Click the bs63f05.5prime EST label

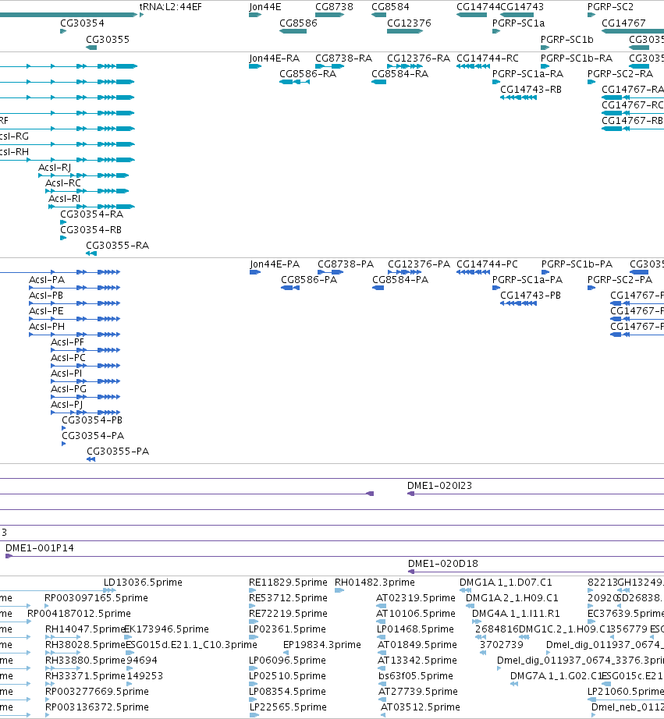(x=416, y=676)
